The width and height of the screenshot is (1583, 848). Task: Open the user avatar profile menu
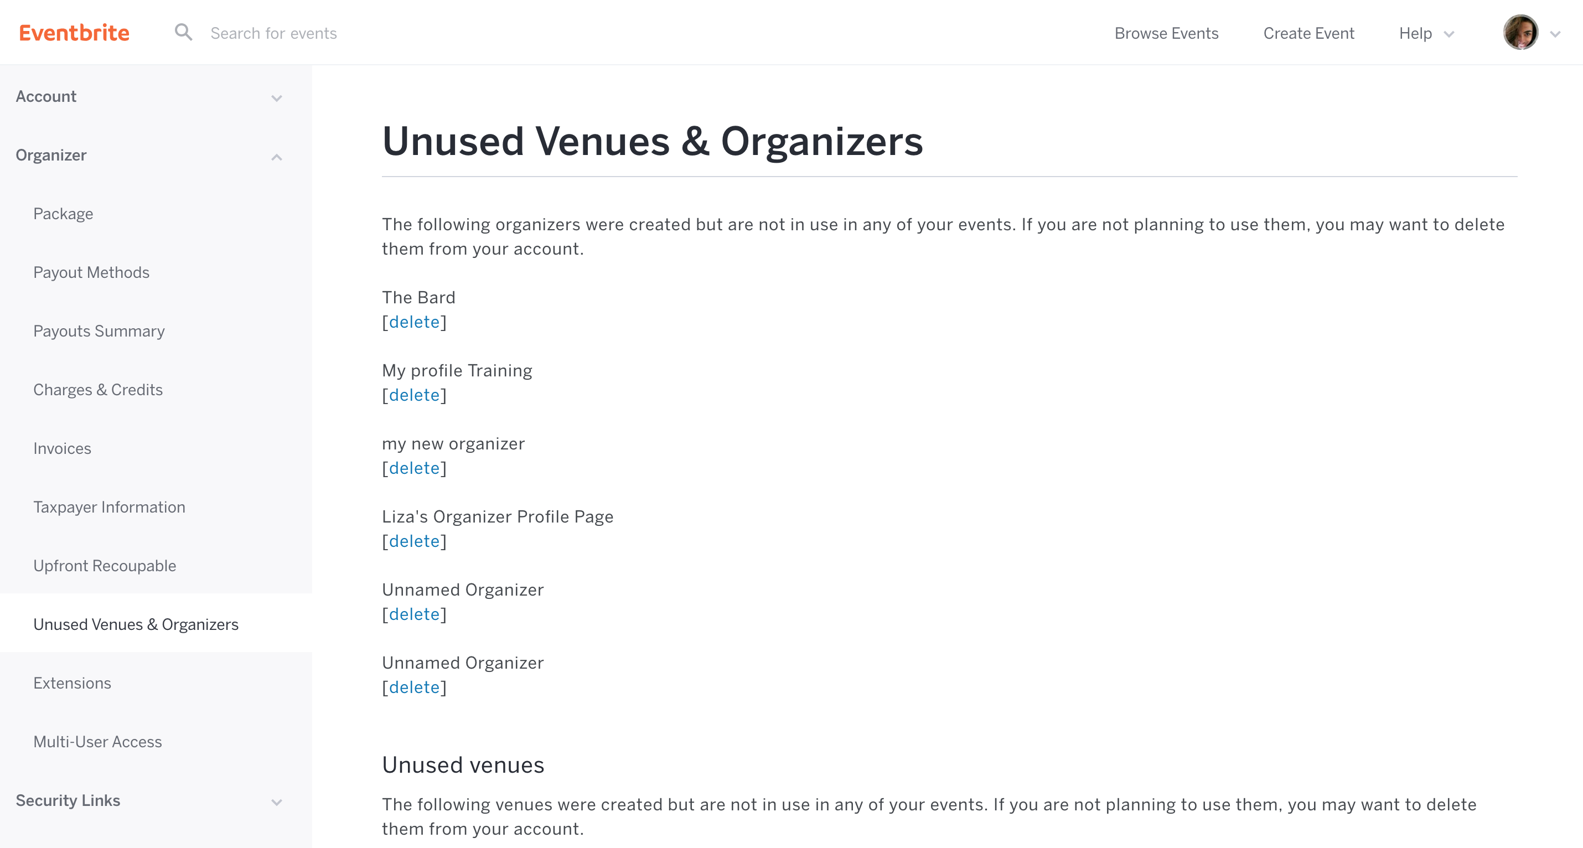click(x=1520, y=32)
